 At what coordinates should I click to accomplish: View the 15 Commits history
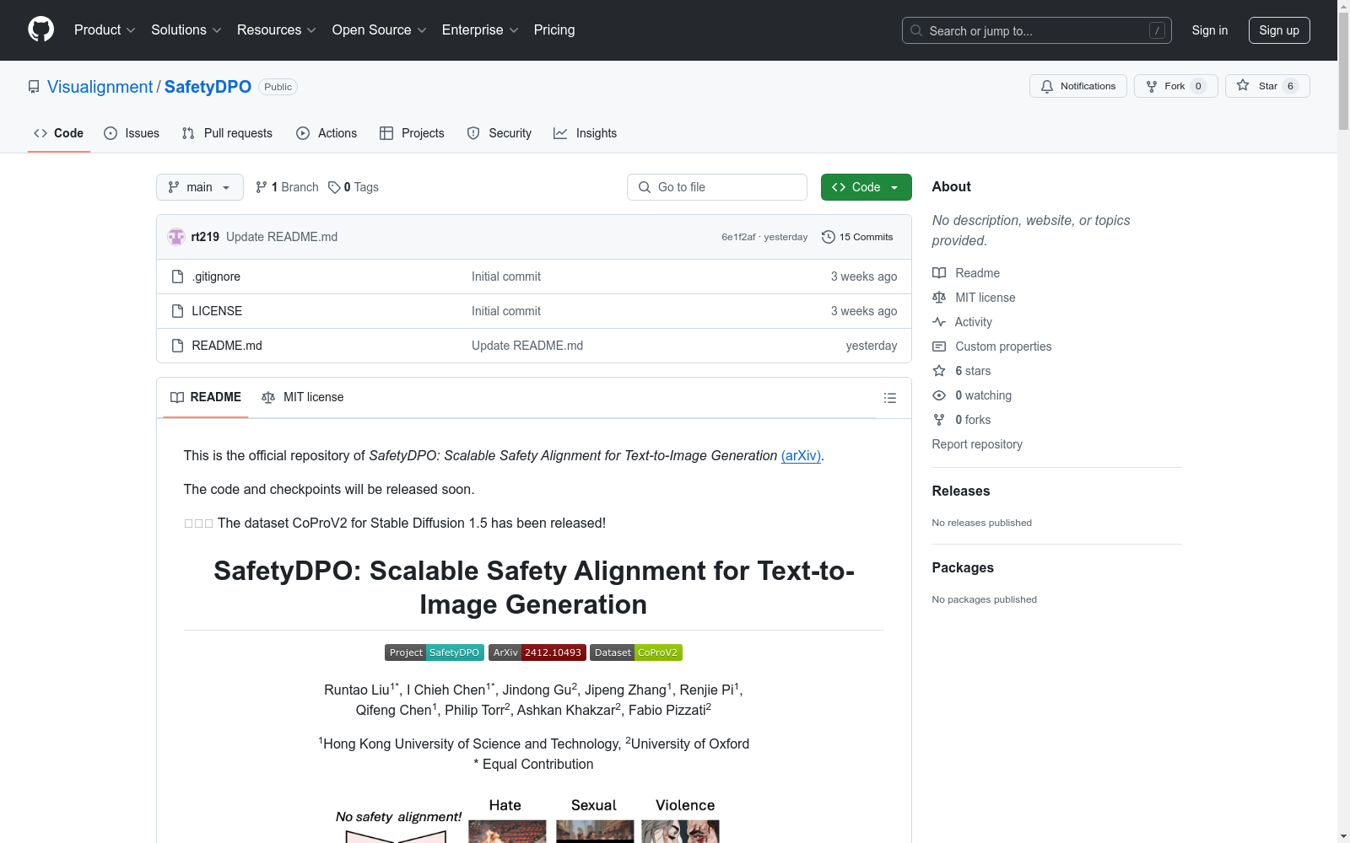coord(857,237)
